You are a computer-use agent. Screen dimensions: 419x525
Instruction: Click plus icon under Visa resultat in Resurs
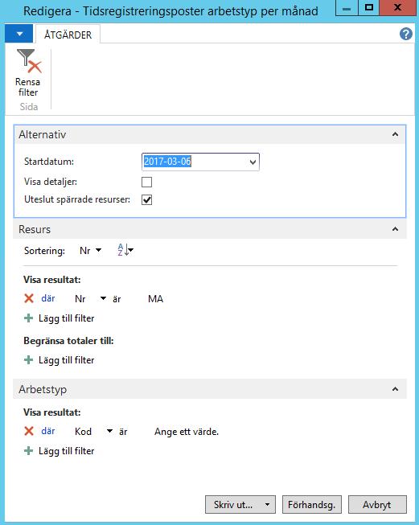pos(28,318)
